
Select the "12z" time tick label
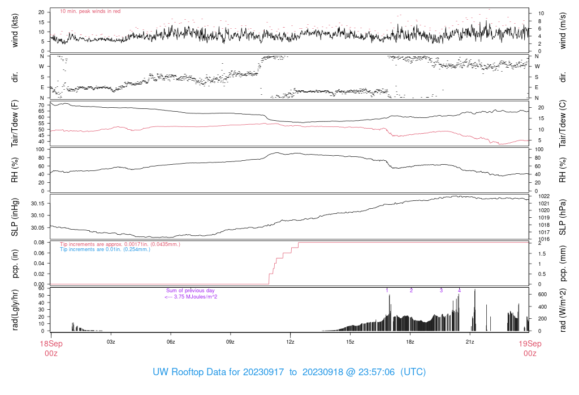(290, 342)
